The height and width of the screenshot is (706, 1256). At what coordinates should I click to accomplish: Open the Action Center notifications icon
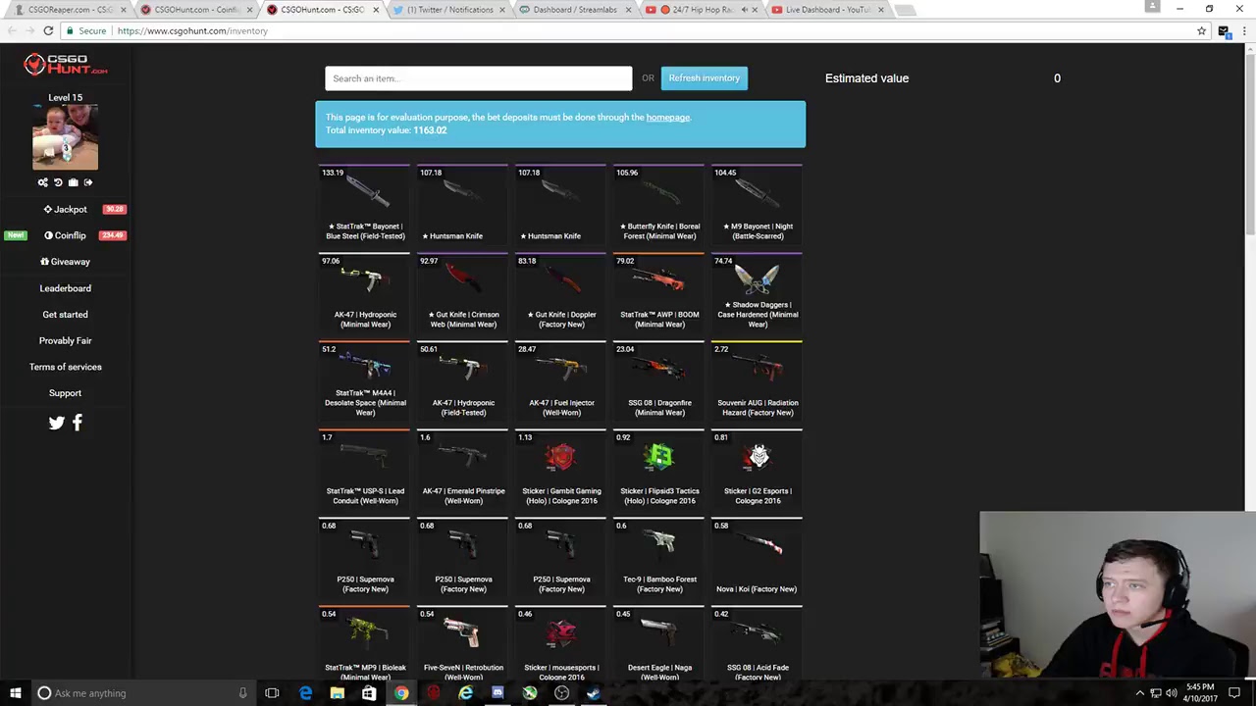[1234, 693]
